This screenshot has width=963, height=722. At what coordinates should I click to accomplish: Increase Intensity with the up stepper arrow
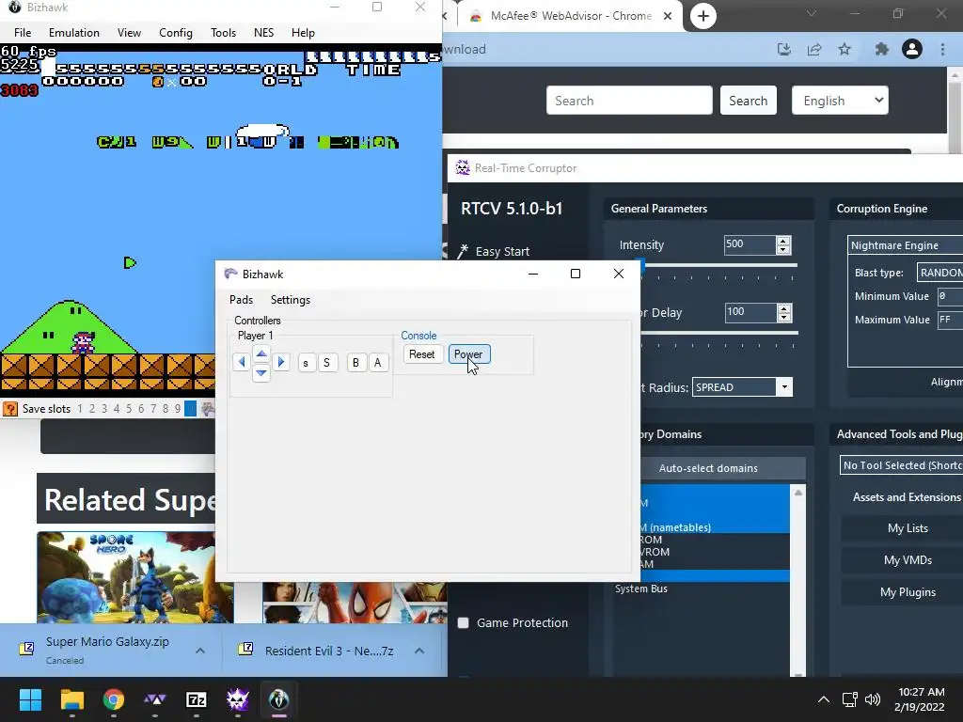coord(783,241)
